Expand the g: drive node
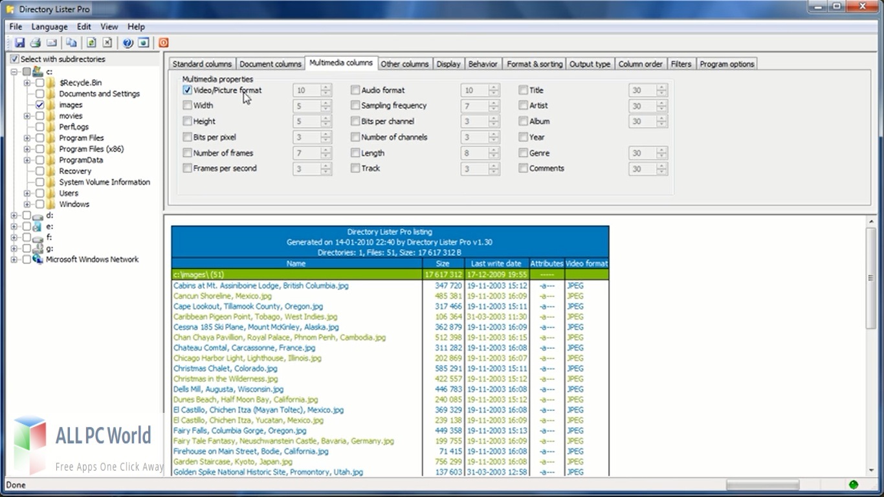The image size is (884, 497). tap(14, 248)
